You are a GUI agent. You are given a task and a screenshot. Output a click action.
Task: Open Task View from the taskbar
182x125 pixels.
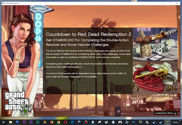coord(3,122)
